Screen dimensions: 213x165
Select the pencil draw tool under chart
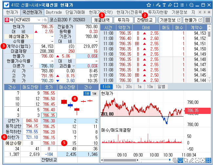[192, 160]
